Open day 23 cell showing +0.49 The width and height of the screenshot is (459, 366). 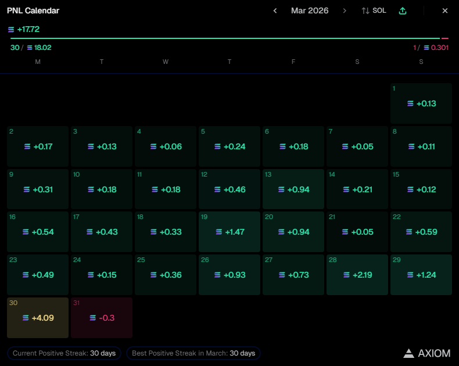(x=38, y=275)
